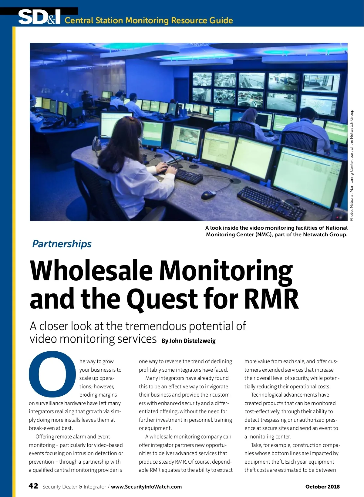Click the Central Station Monitoring Resource Guide header

(149, 20)
